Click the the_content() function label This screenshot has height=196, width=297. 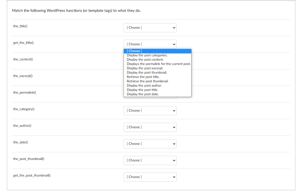[x=23, y=59]
